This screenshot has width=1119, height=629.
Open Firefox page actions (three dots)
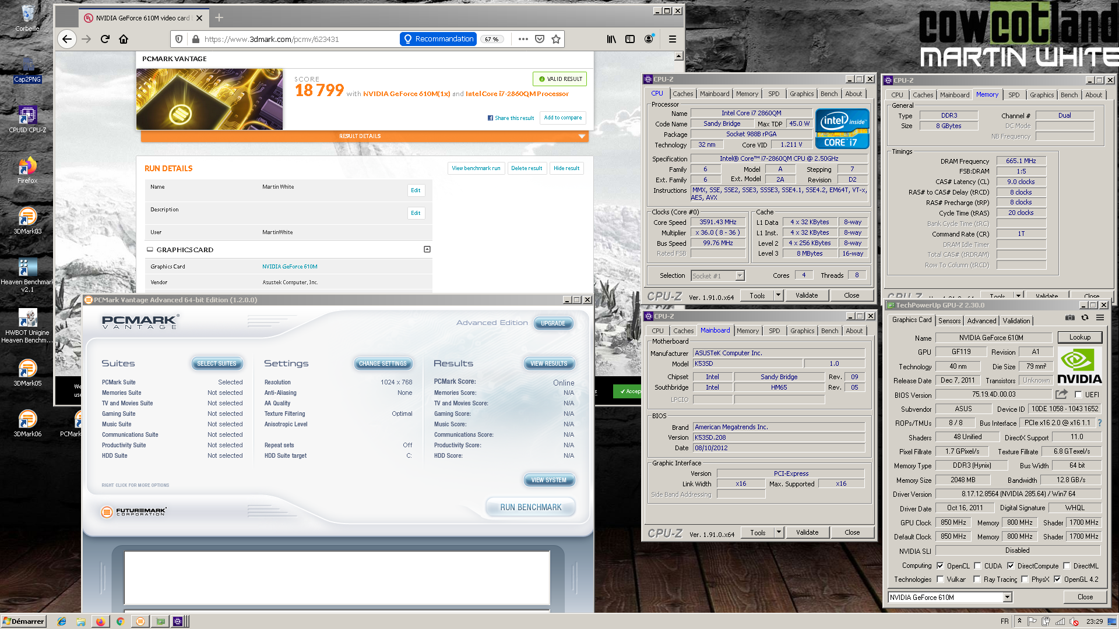pos(523,39)
